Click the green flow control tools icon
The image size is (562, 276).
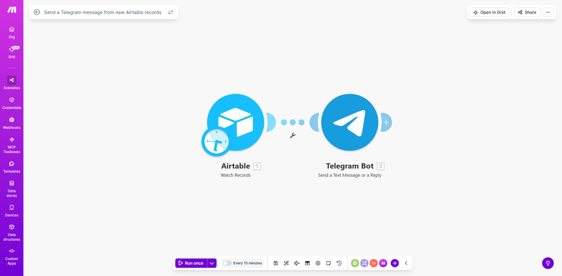pyautogui.click(x=355, y=263)
